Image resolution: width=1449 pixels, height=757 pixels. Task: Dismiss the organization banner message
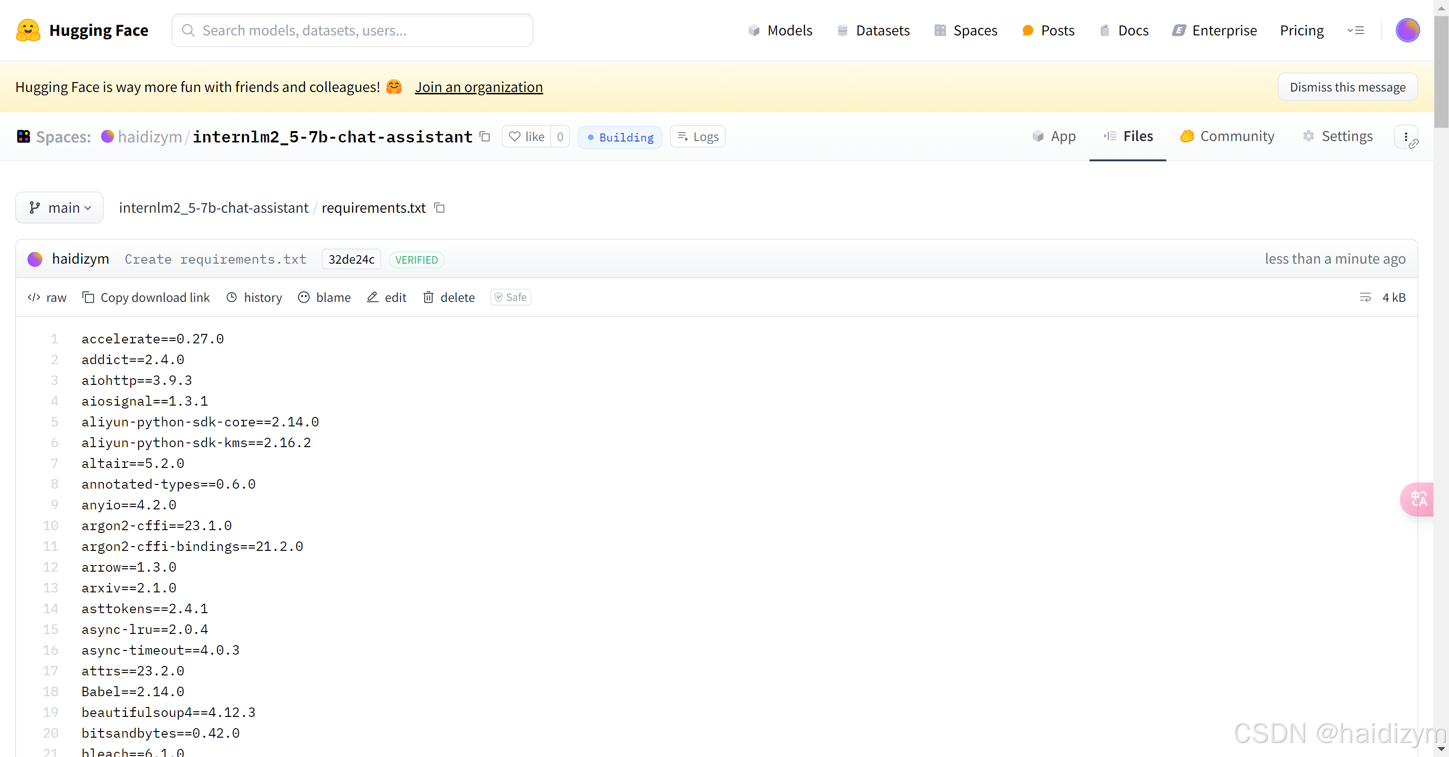point(1347,87)
